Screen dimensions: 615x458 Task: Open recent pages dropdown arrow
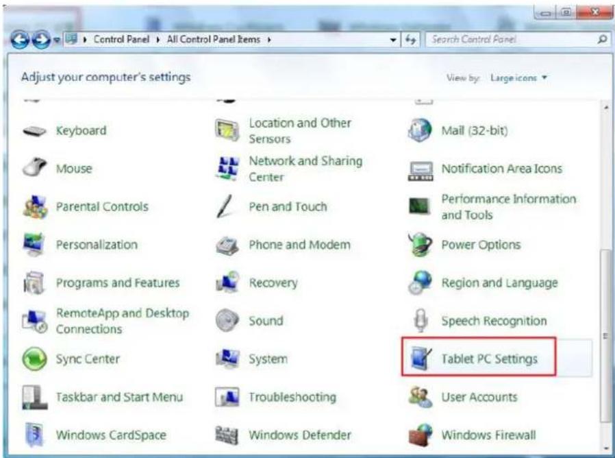click(x=56, y=40)
